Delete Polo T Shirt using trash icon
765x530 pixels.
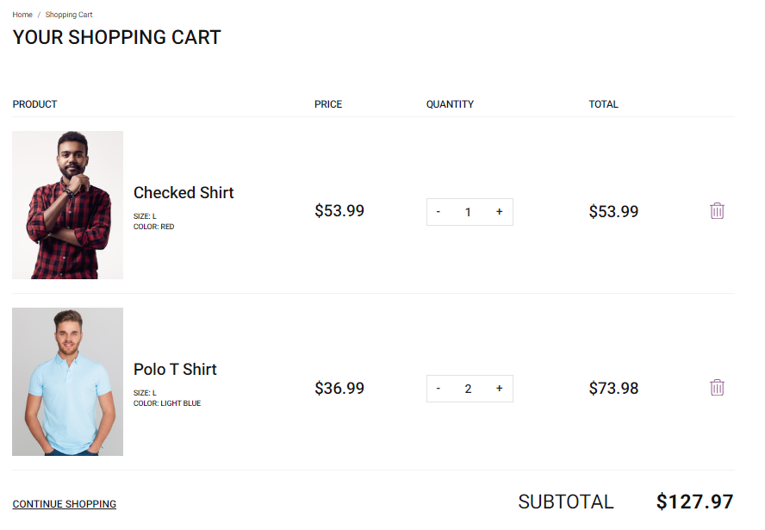717,388
